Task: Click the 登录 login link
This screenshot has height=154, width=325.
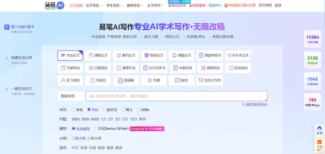Action: click(x=278, y=5)
